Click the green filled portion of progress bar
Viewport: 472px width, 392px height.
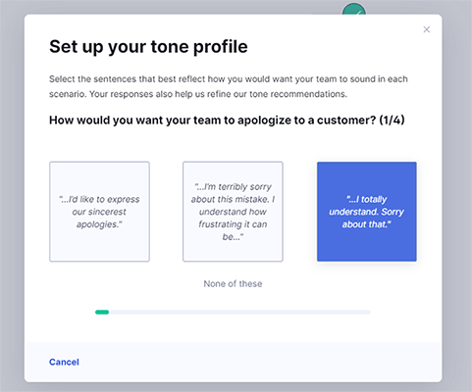coord(102,312)
